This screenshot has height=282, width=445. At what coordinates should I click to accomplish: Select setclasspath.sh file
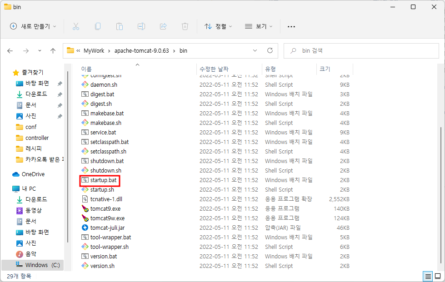click(x=108, y=152)
